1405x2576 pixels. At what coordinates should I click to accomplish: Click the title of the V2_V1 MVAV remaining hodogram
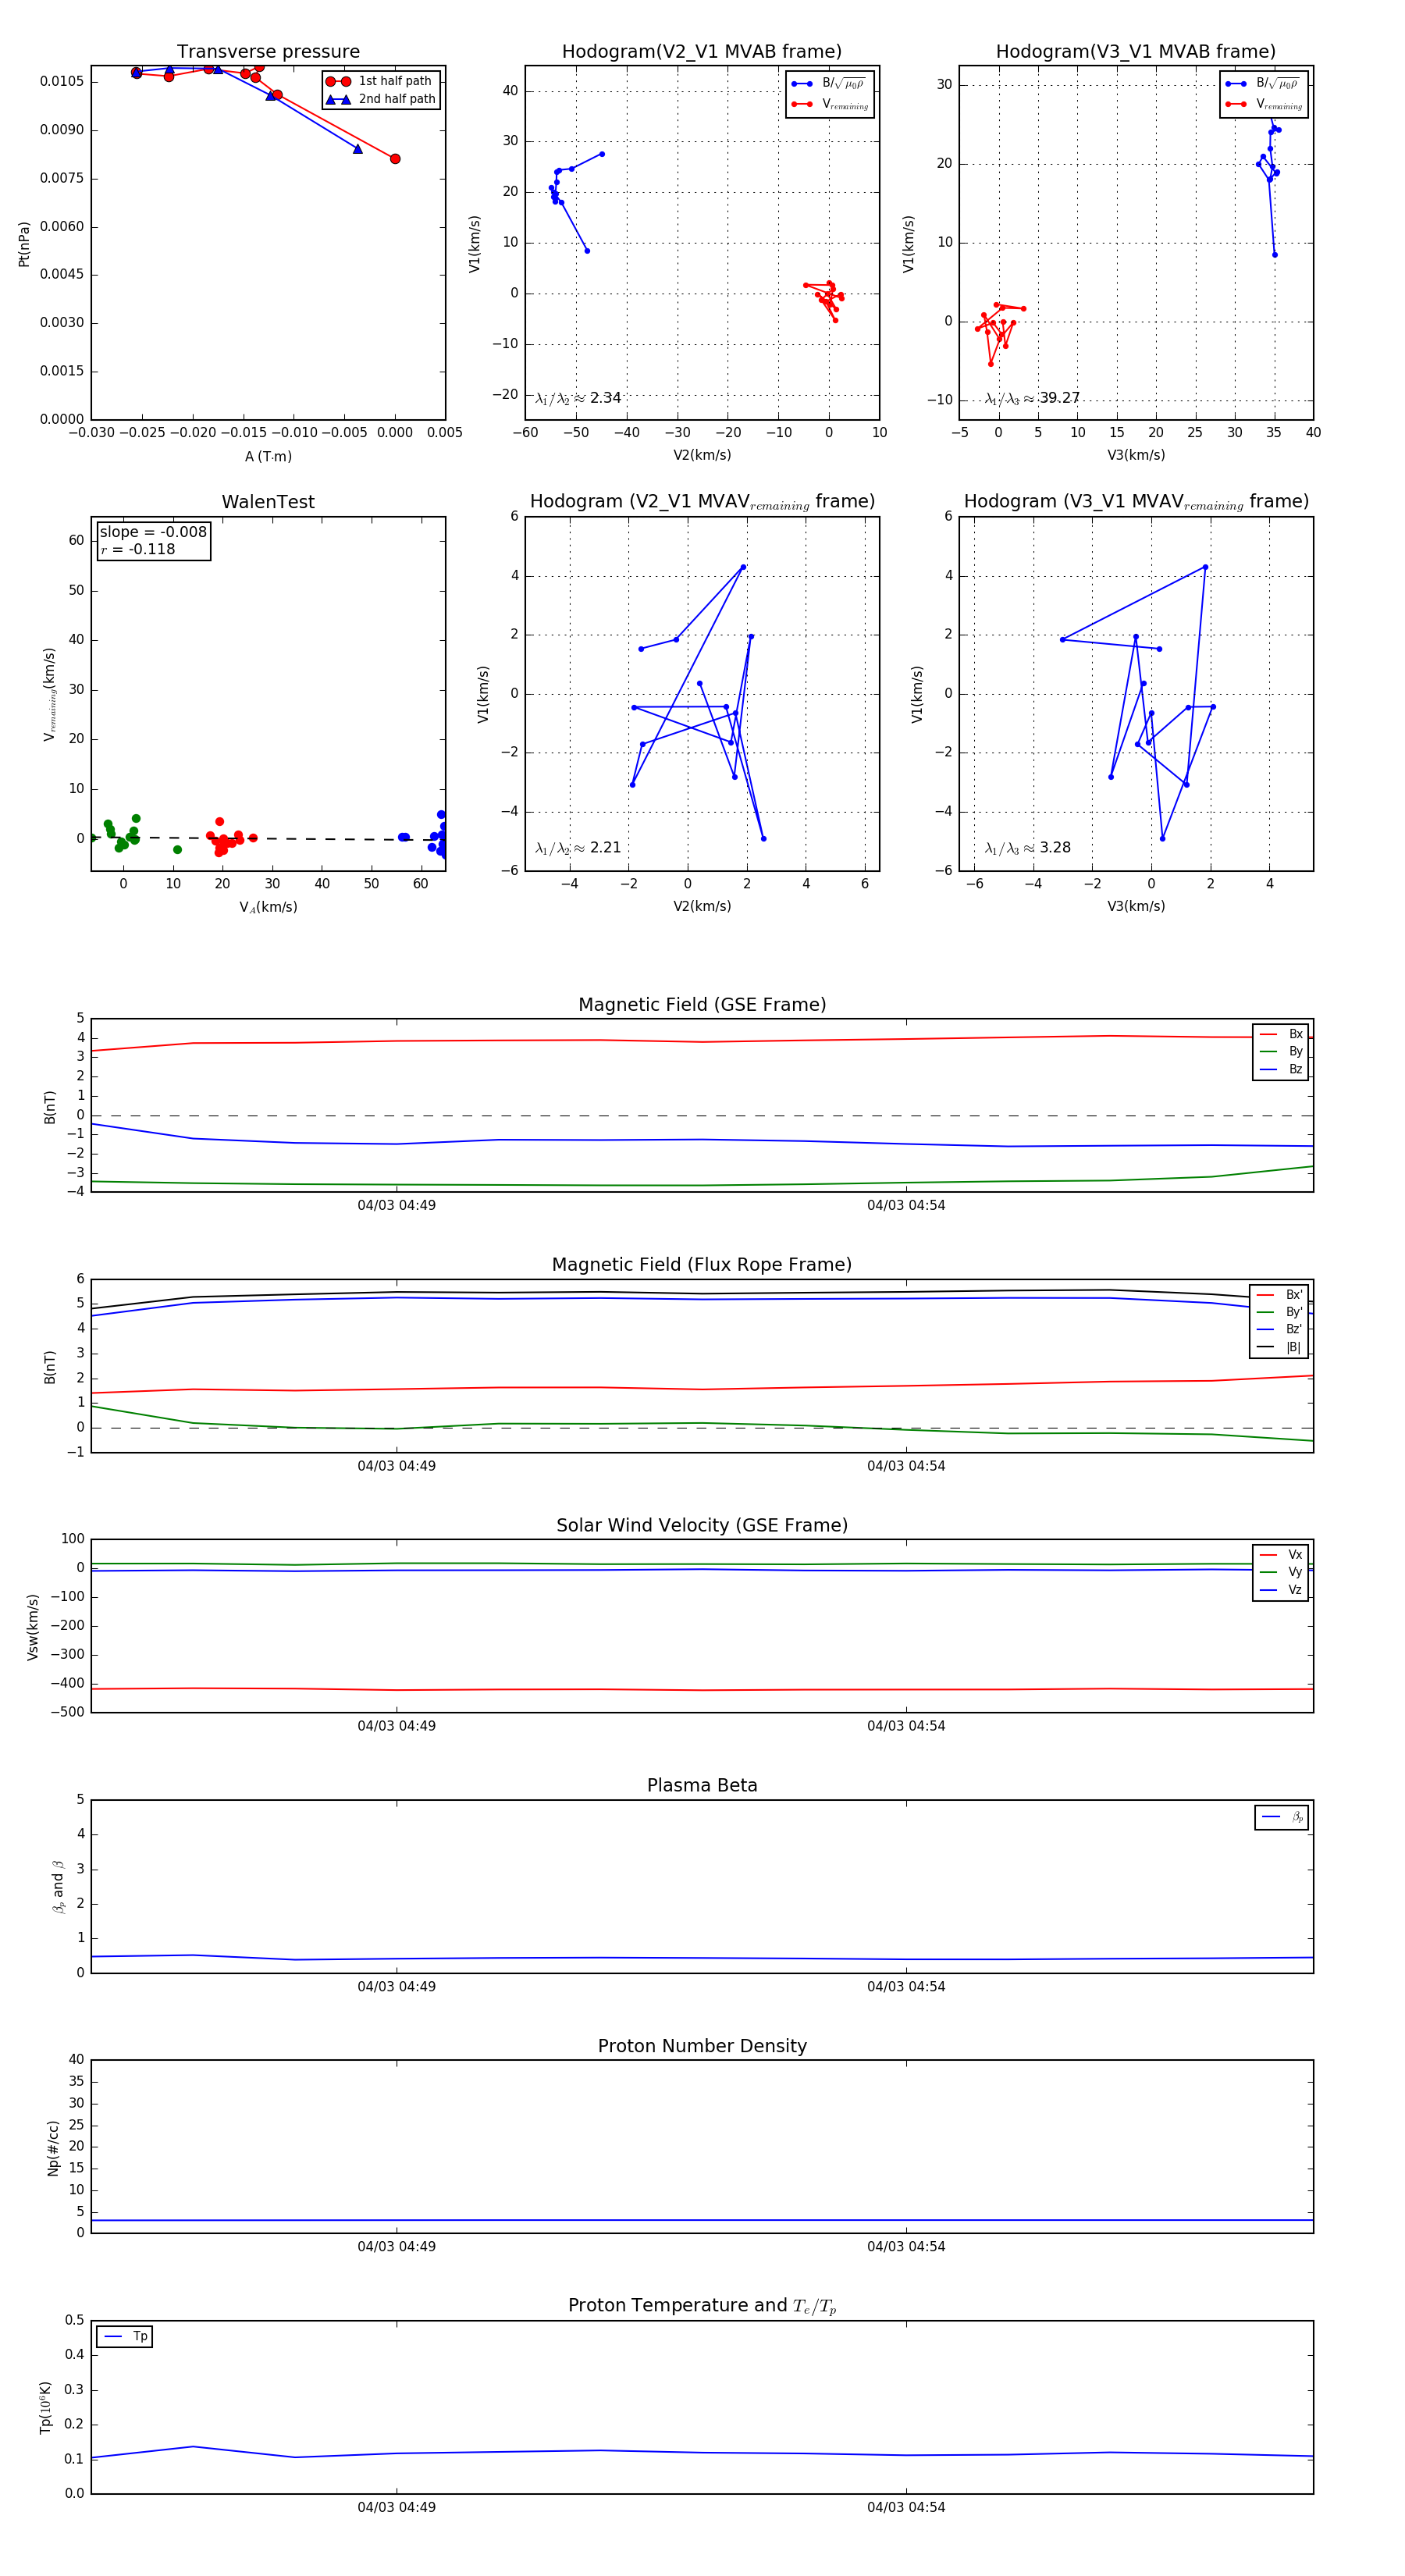[x=702, y=502]
